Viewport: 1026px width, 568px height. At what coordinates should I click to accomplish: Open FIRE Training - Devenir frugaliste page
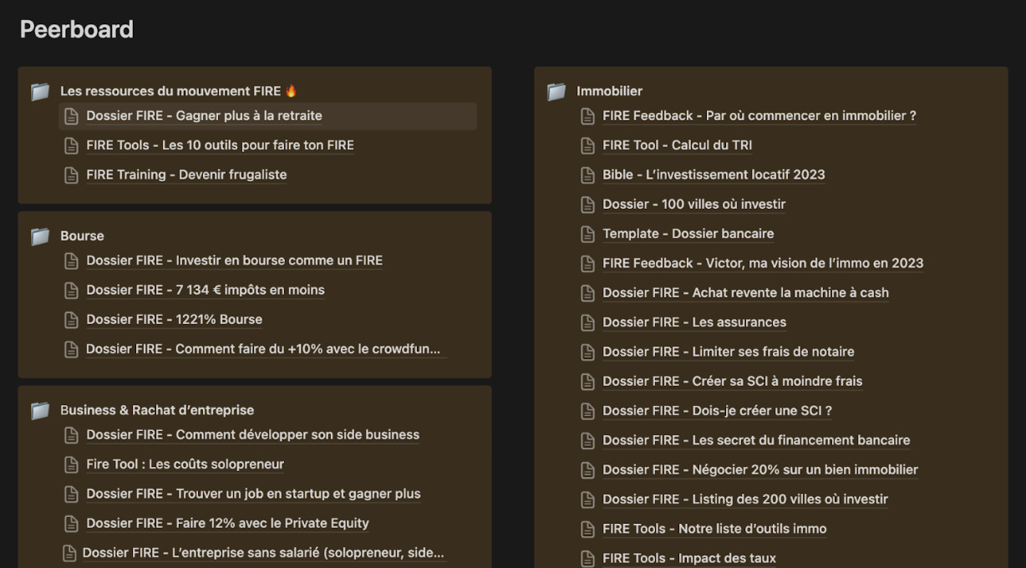pyautogui.click(x=186, y=175)
